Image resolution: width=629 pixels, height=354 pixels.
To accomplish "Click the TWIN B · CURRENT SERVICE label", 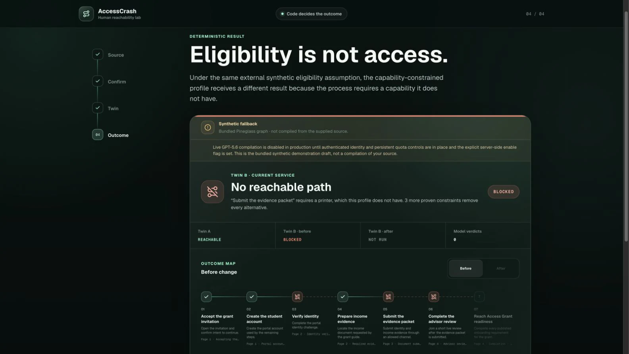I will (263, 175).
